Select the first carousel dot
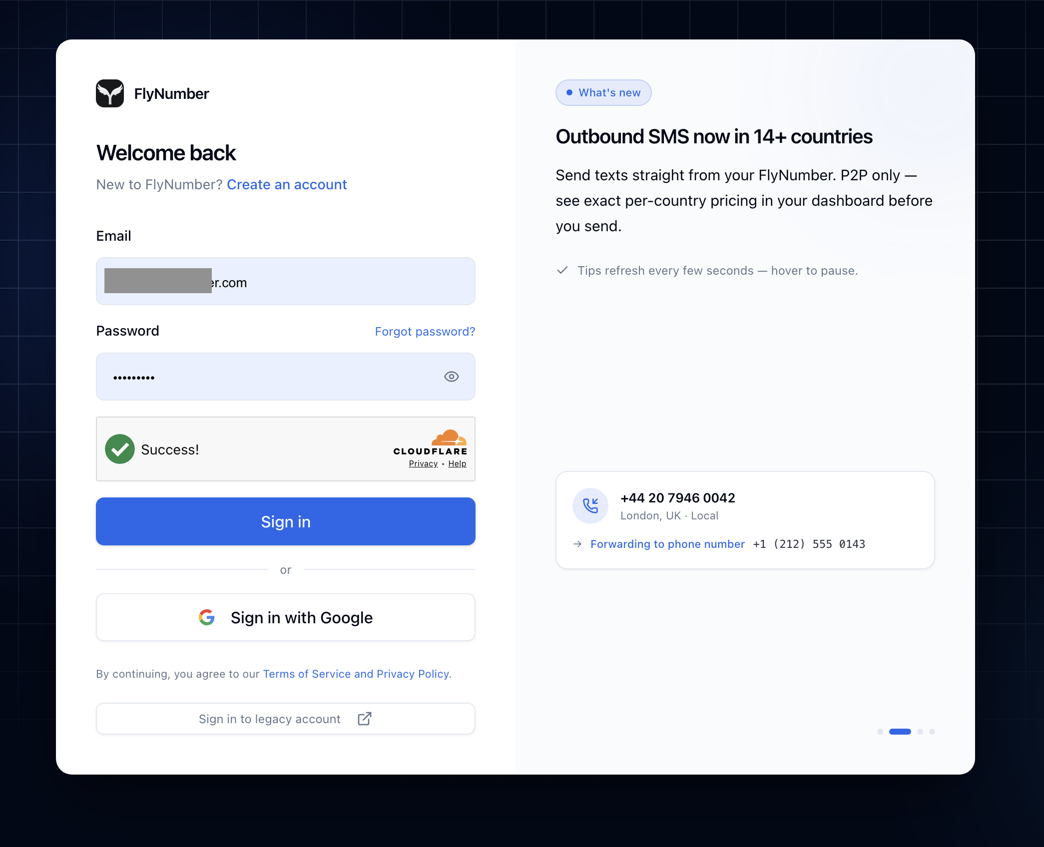Screen dimensions: 1044x847 coord(880,732)
